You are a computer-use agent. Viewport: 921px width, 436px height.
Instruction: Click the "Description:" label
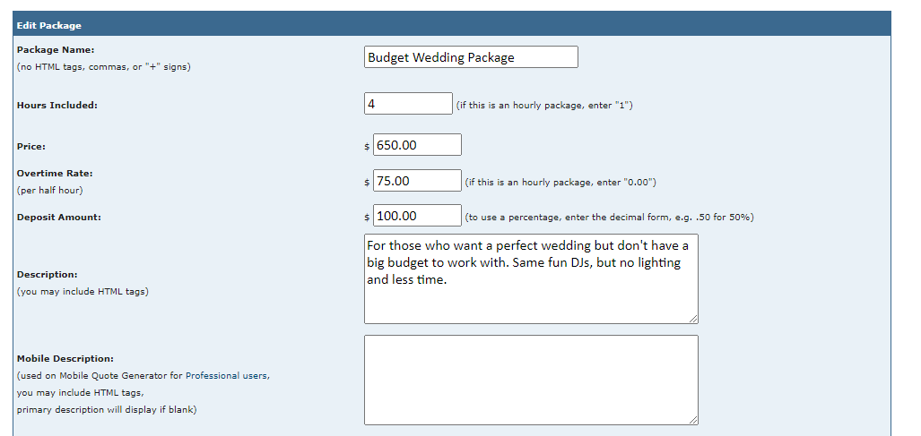pos(48,274)
